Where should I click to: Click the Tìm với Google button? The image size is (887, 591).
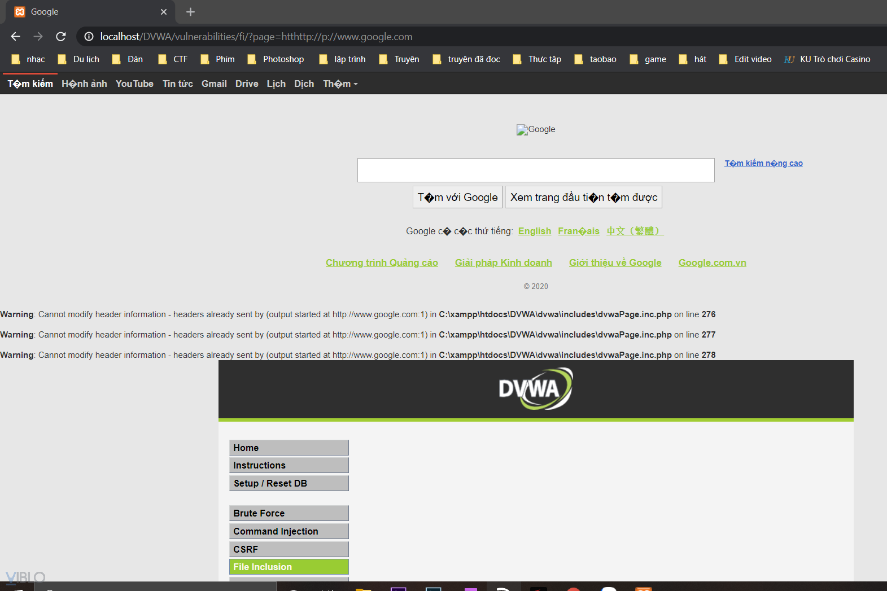457,197
